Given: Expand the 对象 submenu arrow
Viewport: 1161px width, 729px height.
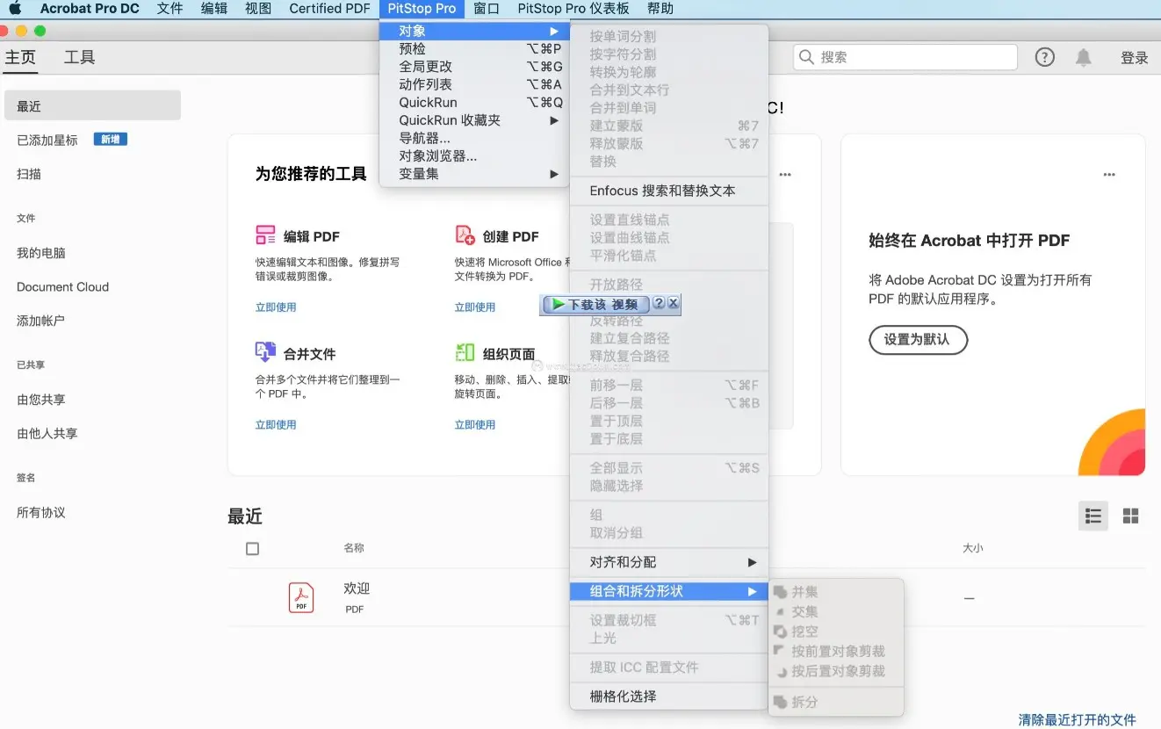Looking at the screenshot, I should point(554,31).
